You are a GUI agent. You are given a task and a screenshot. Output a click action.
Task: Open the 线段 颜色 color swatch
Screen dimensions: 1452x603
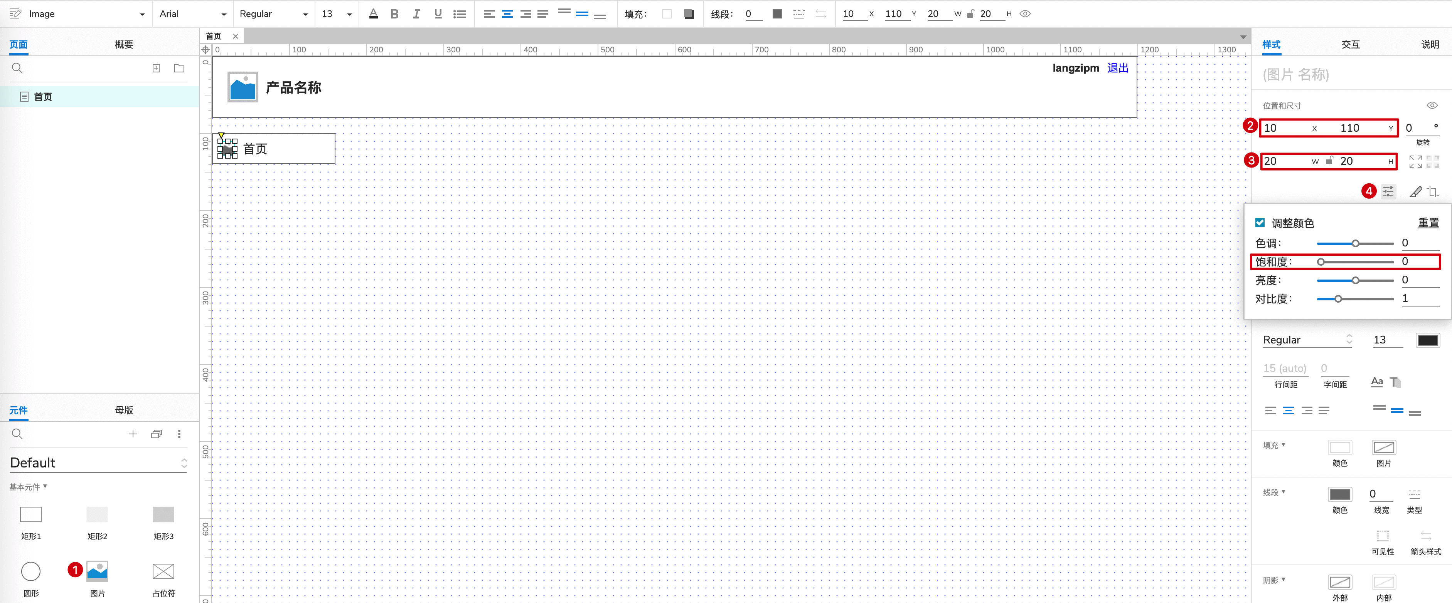click(x=1340, y=494)
